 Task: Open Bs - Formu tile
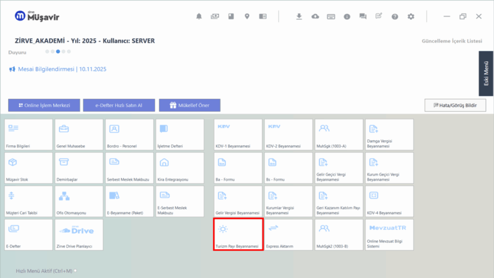pyautogui.click(x=288, y=168)
